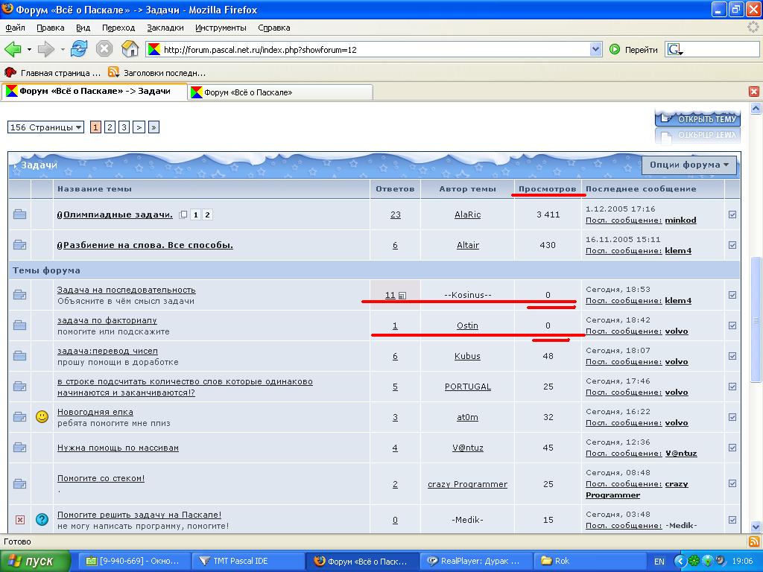The width and height of the screenshot is (763, 572).
Task: Click the smiley icon beside Новогодняя елка
Action: [42, 417]
